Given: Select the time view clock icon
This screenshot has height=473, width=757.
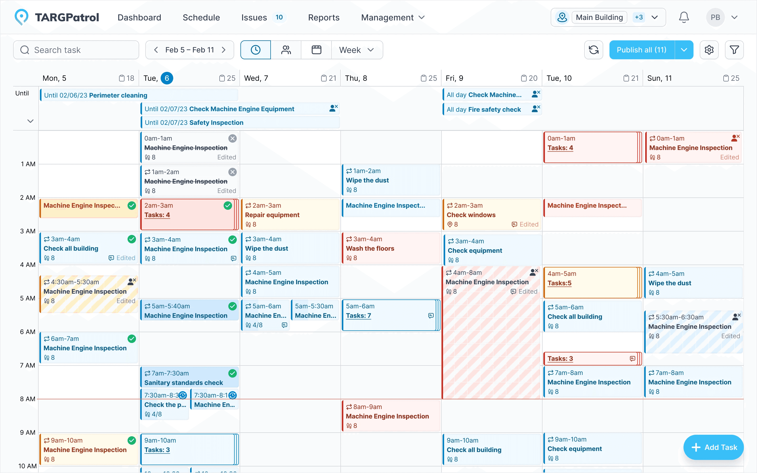Looking at the screenshot, I should click(255, 50).
